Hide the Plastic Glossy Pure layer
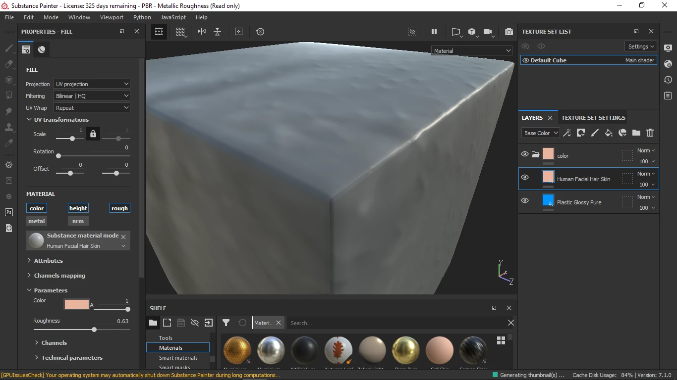This screenshot has height=380, width=677. [x=525, y=201]
